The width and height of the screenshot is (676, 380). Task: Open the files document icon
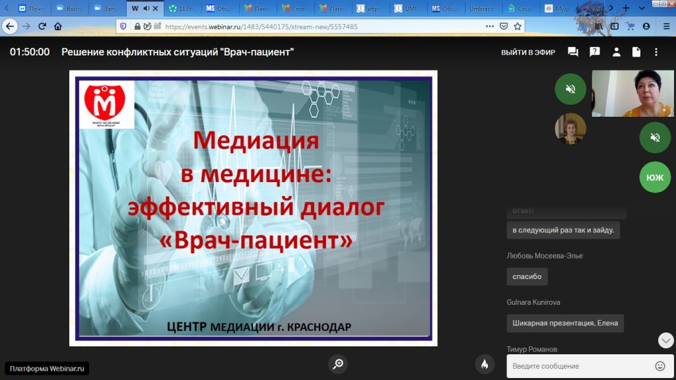pyautogui.click(x=636, y=52)
